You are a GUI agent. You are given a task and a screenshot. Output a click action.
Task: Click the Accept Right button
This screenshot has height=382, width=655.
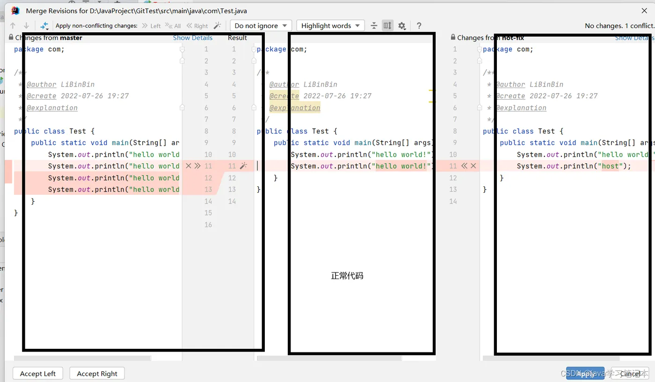tap(97, 374)
